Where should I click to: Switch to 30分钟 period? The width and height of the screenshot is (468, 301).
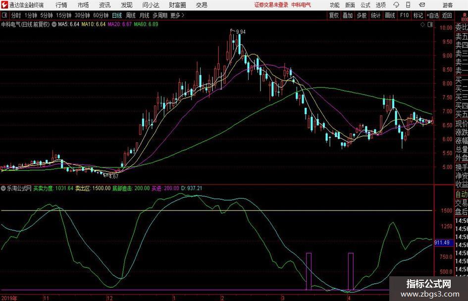(x=82, y=15)
